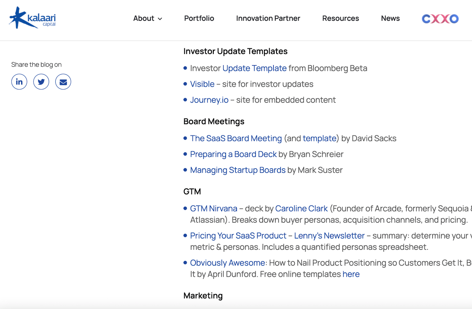The image size is (472, 309).
Task: Open The SaaS Board Meeting article
Action: [x=236, y=138]
